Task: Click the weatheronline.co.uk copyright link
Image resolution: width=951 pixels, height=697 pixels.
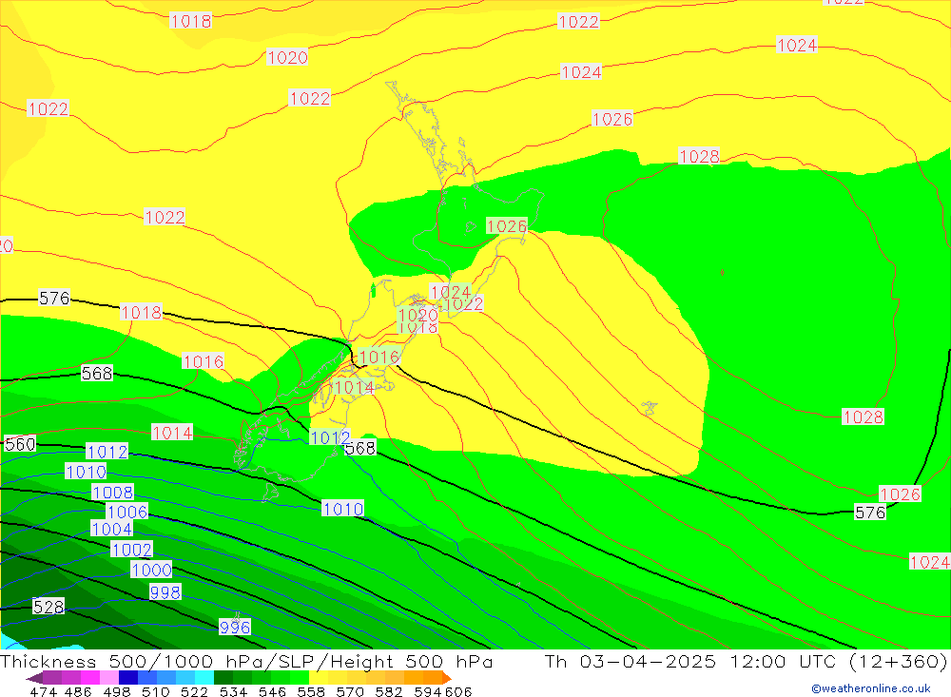Action: tap(871, 687)
